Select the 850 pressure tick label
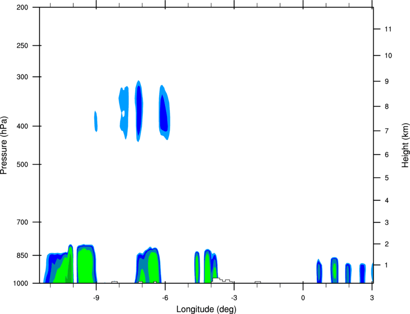Image resolution: width=410 pixels, height=314 pixels. (22, 256)
